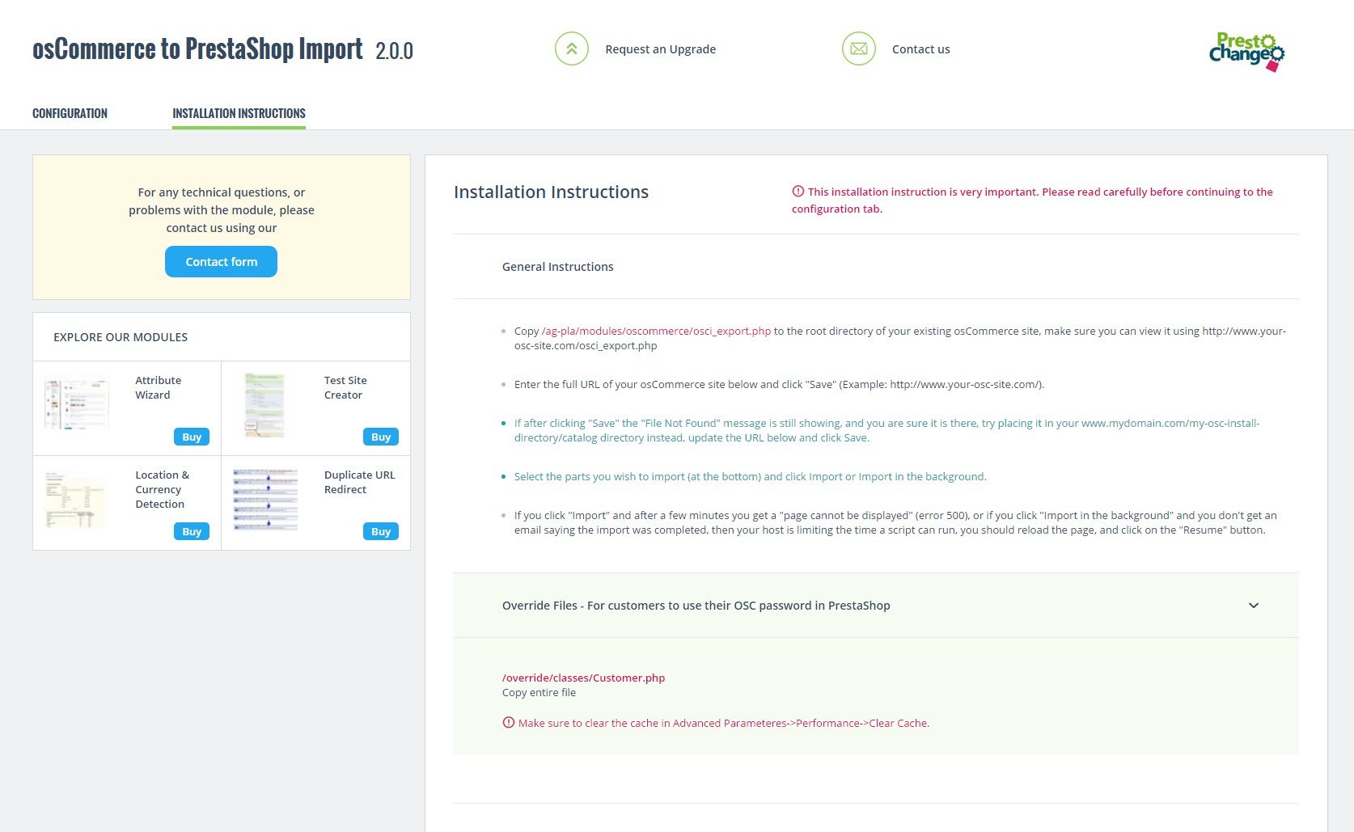The image size is (1354, 832).
Task: Click the 'Enter the full URL' instruction
Action: (x=779, y=384)
